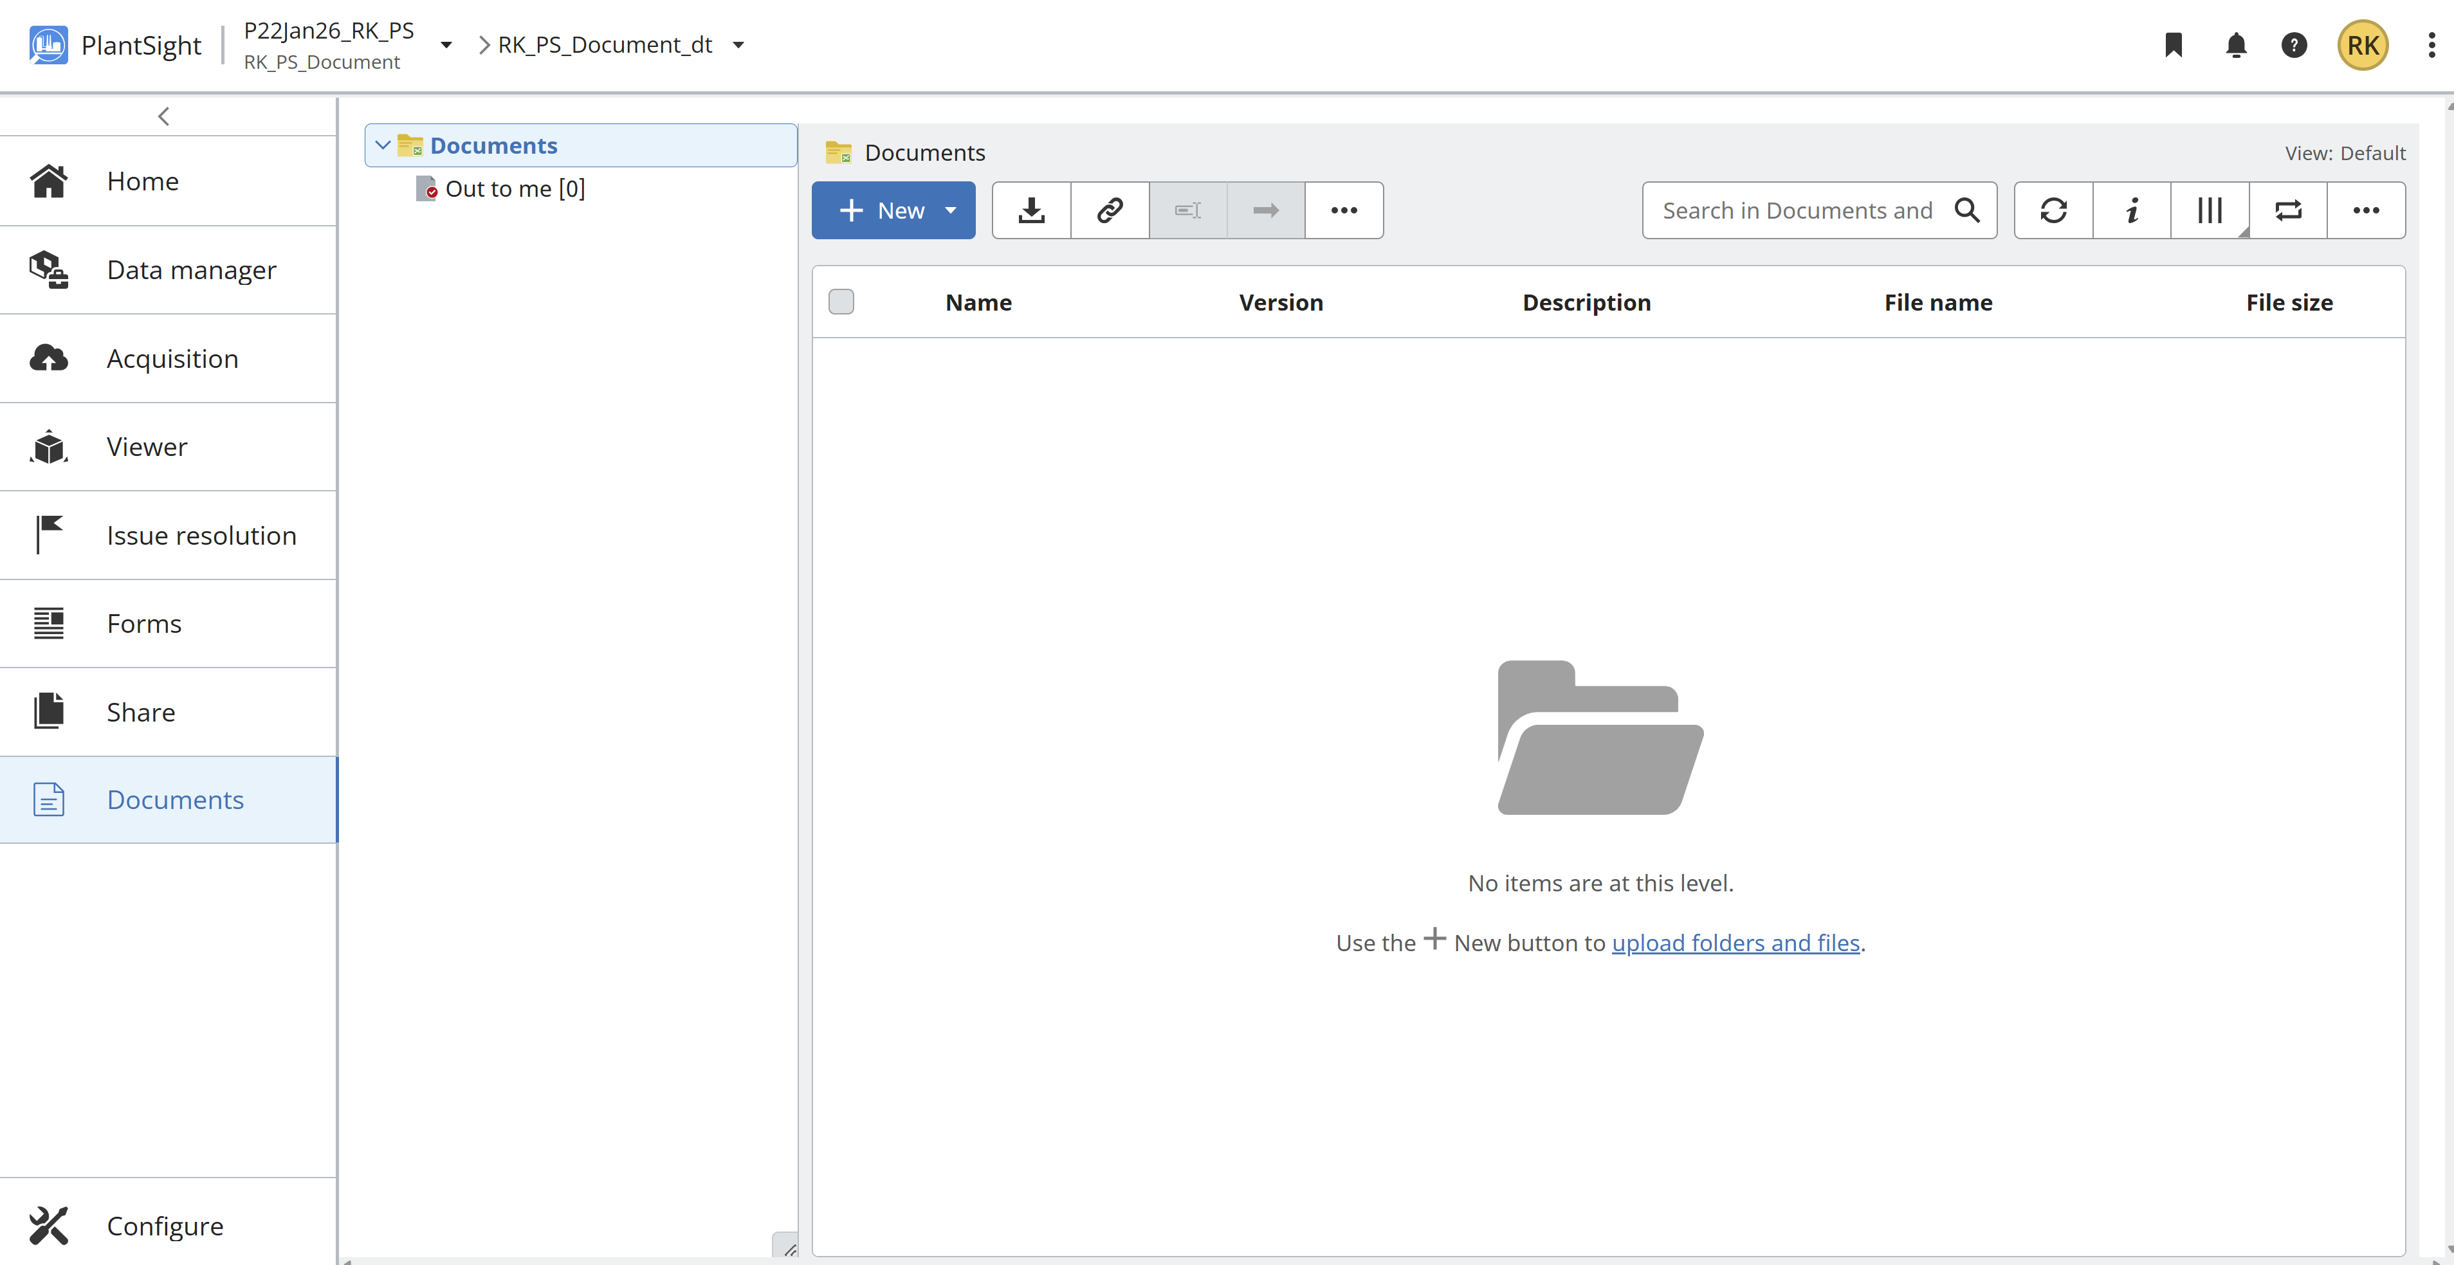2454x1265 pixels.
Task: Collapse the left navigation sidebar
Action: pyautogui.click(x=164, y=116)
